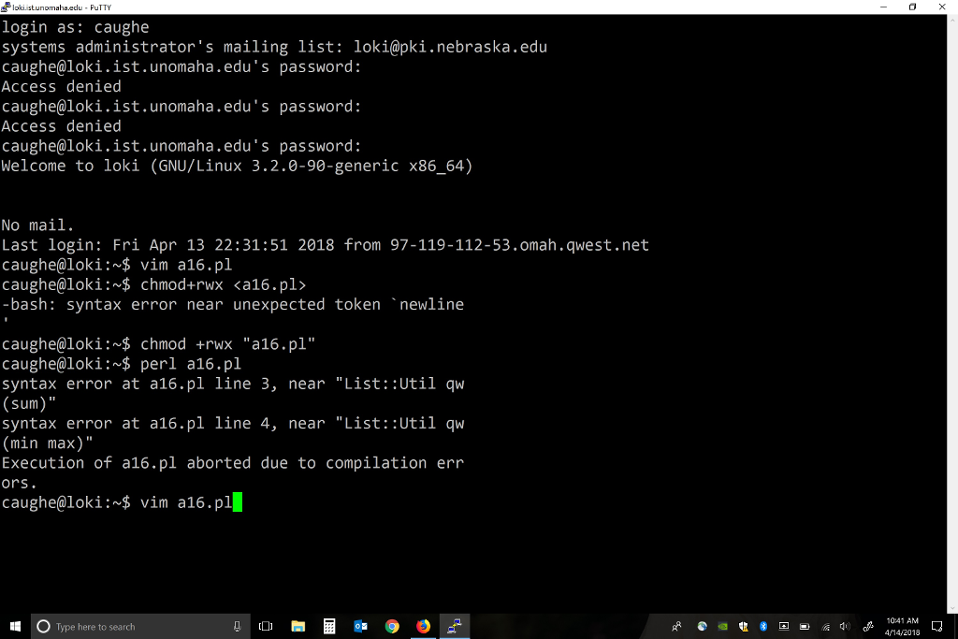Image resolution: width=958 pixels, height=639 pixels.
Task: Click the Windows Start button
Action: [15, 626]
